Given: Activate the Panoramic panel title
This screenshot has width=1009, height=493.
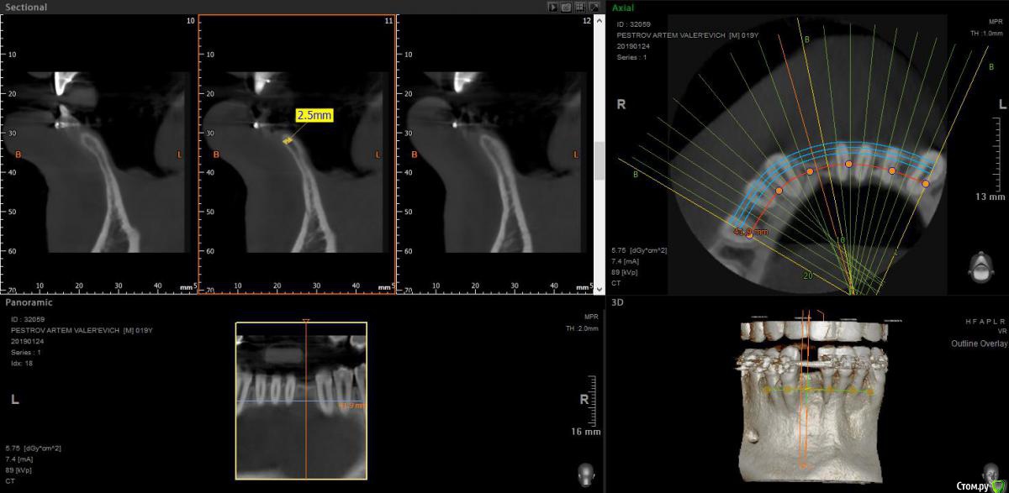Looking at the screenshot, I should point(29,302).
